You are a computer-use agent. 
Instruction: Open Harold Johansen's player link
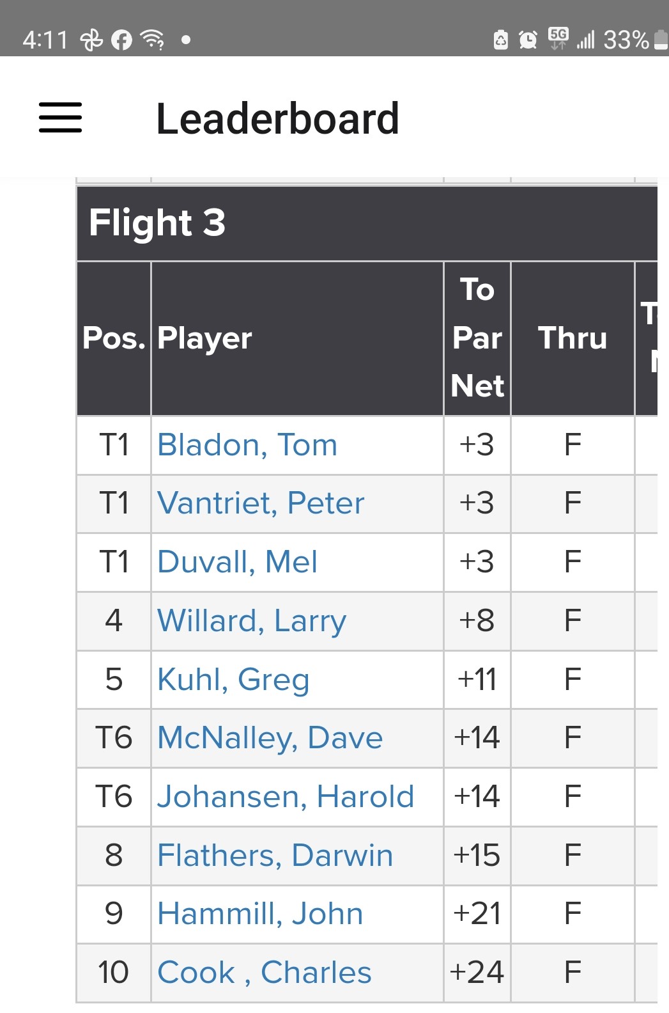[286, 797]
